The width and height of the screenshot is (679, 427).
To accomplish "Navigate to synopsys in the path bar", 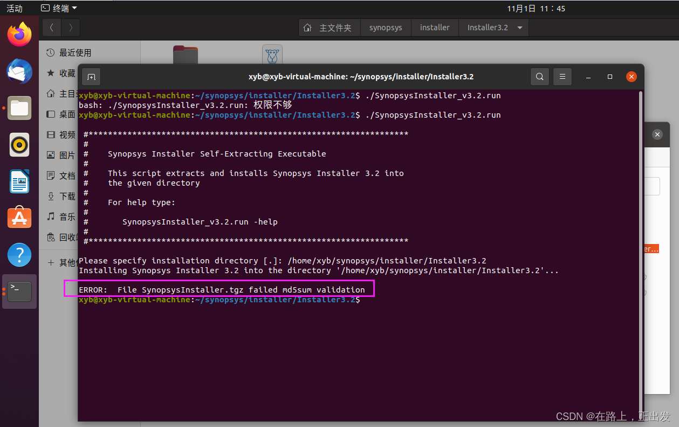I will [x=386, y=28].
